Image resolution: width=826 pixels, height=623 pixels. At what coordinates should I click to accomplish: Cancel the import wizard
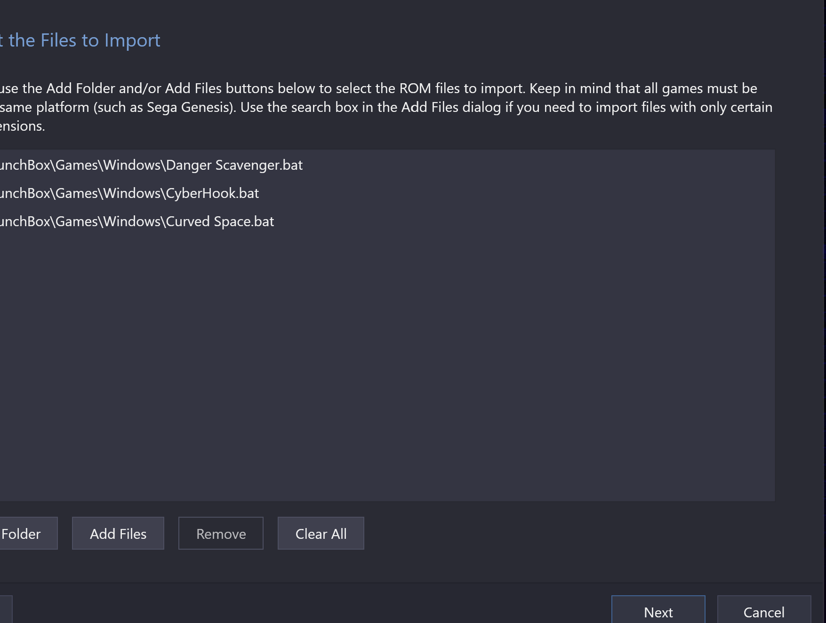764,610
